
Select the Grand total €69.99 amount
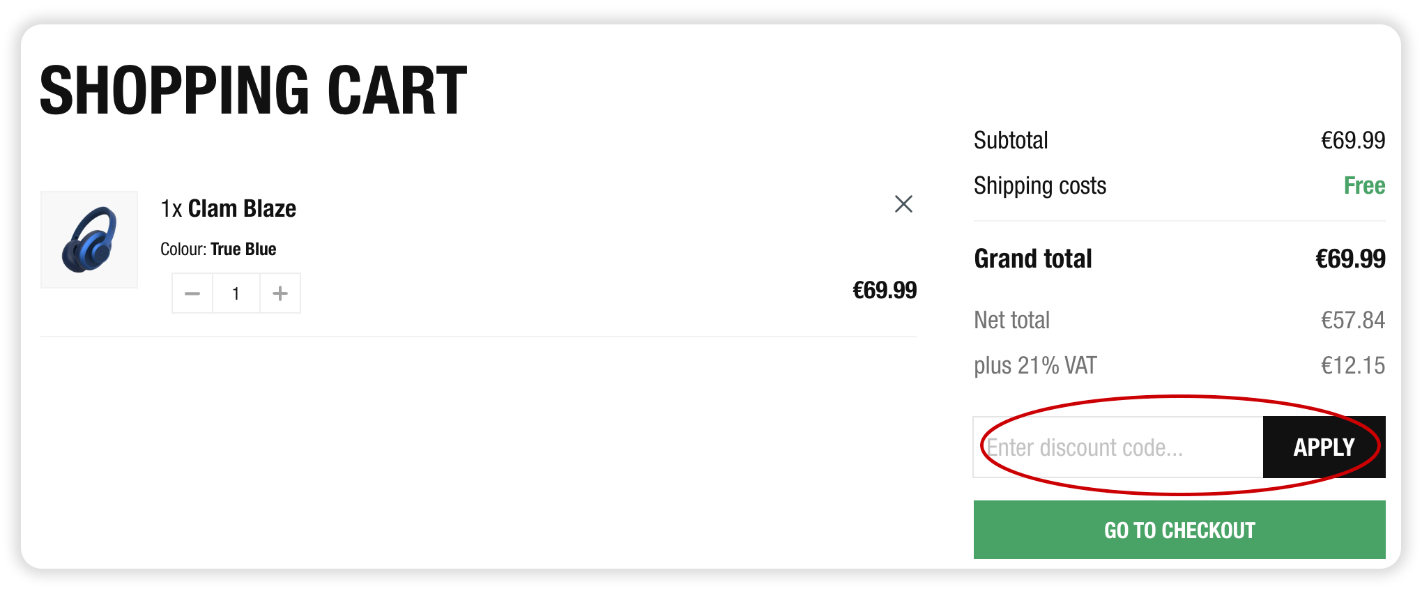click(x=1348, y=259)
